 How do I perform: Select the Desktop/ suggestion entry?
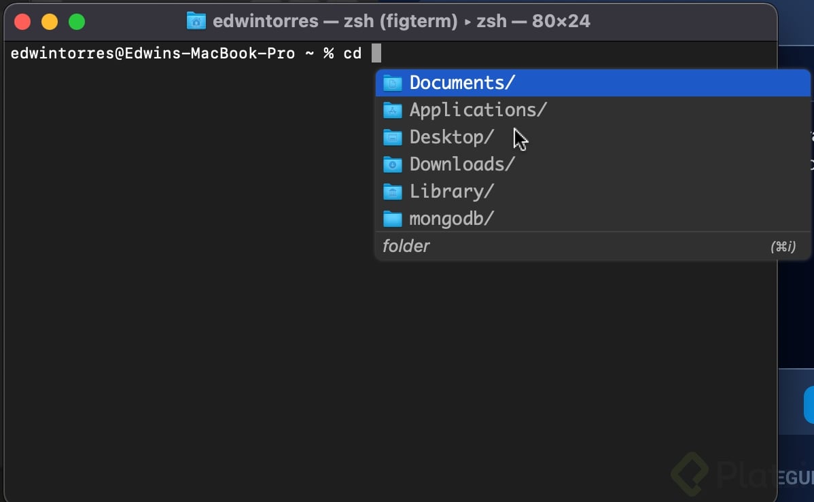point(451,137)
